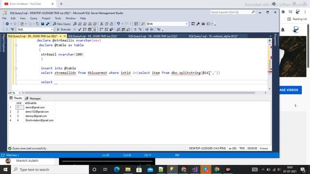Click the MANAGE VIDEOS button in browser
Image resolution: width=310 pixels, height=174 pixels.
pos(291,90)
